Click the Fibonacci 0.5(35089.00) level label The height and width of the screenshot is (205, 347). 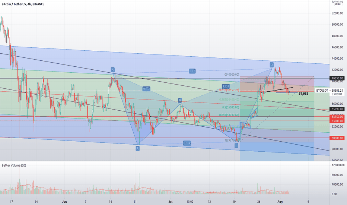pyautogui.click(x=230, y=107)
